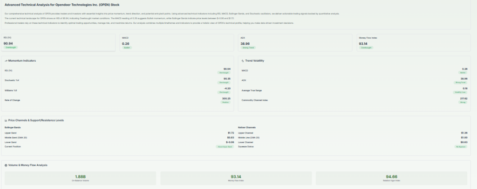Click Positive badge under Rate of Change

pyautogui.click(x=225, y=102)
